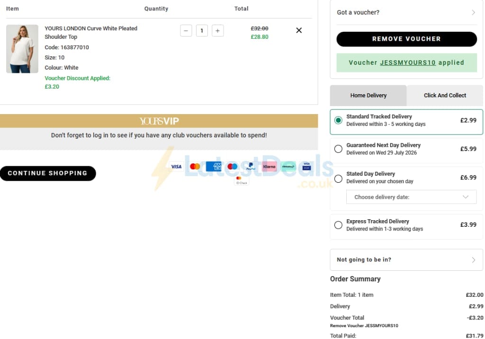Screen dimensions: 485x339
Task: Click the Size: 10 text
Action: [x=54, y=58]
